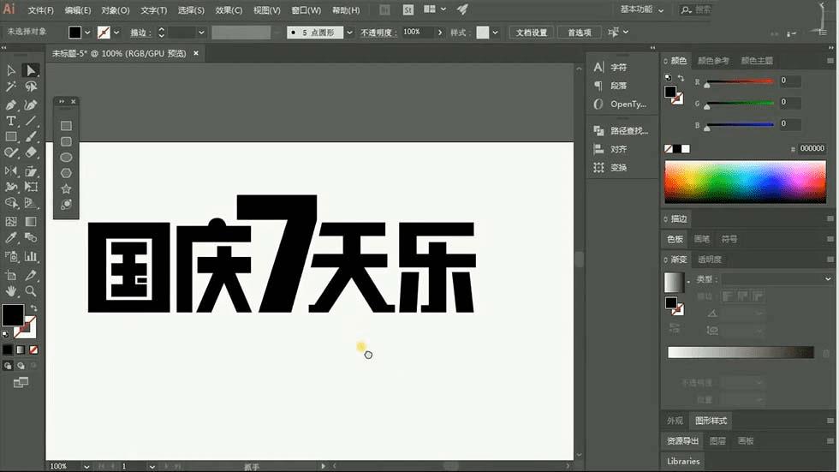Select the Direct Selection tool
839x472 pixels.
click(31, 70)
